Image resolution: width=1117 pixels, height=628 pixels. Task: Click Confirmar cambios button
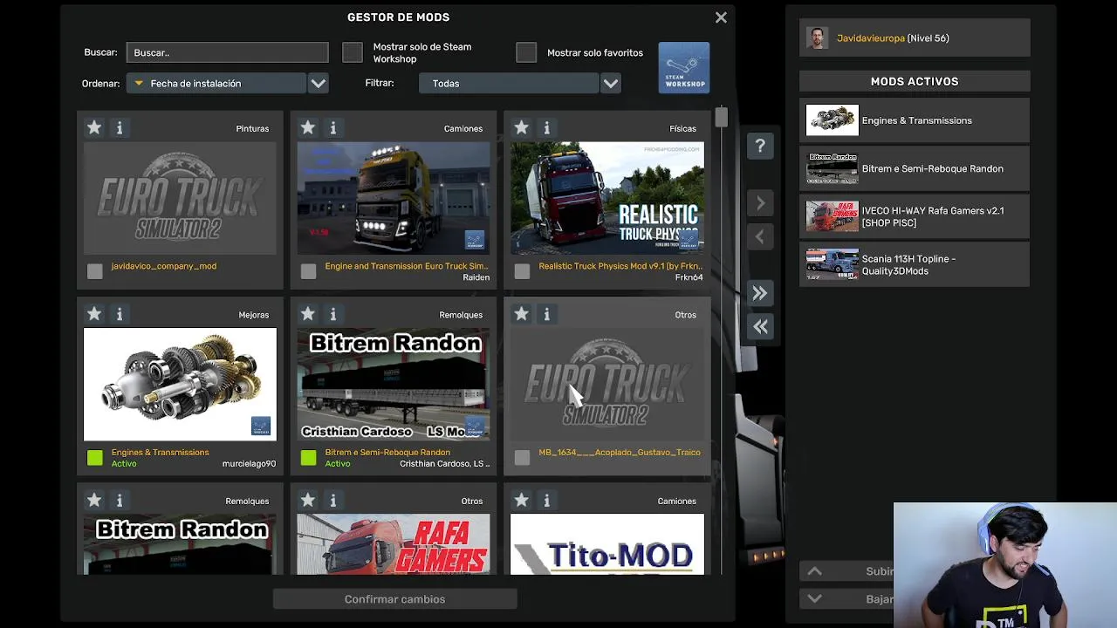pos(394,599)
